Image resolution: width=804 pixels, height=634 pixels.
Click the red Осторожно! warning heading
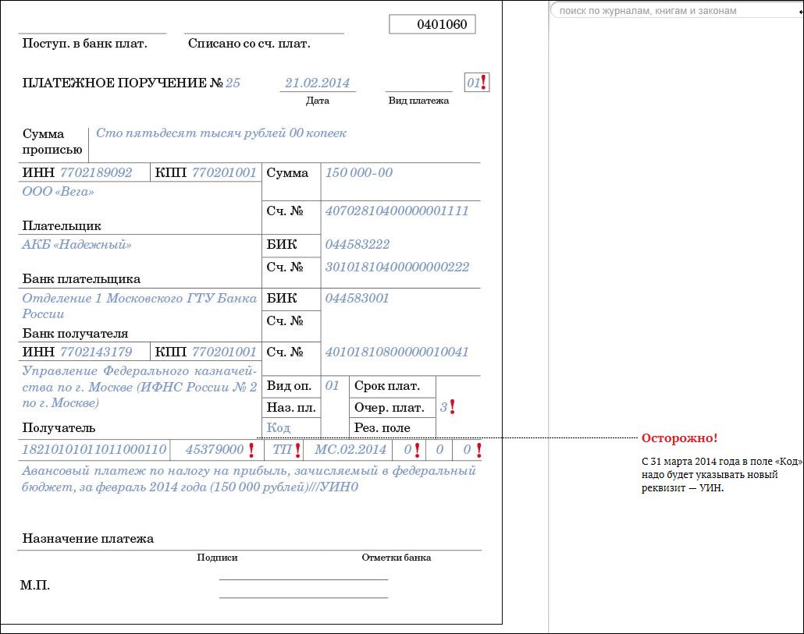click(x=679, y=437)
